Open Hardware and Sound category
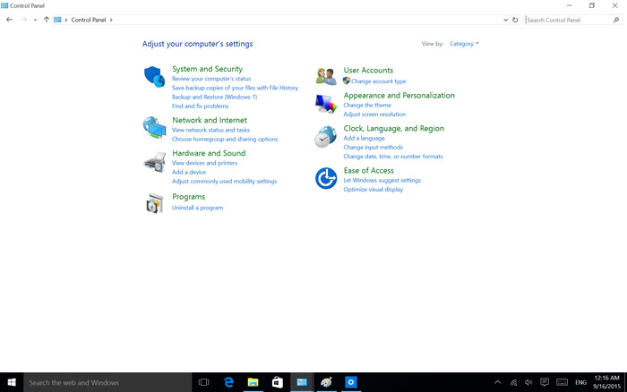The height and width of the screenshot is (392, 627). 209,153
